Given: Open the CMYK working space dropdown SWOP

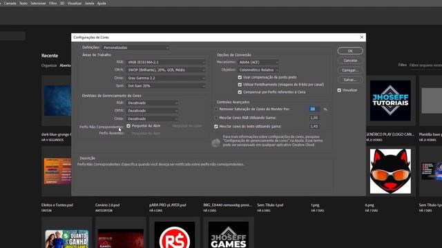Looking at the screenshot, I should [166, 70].
